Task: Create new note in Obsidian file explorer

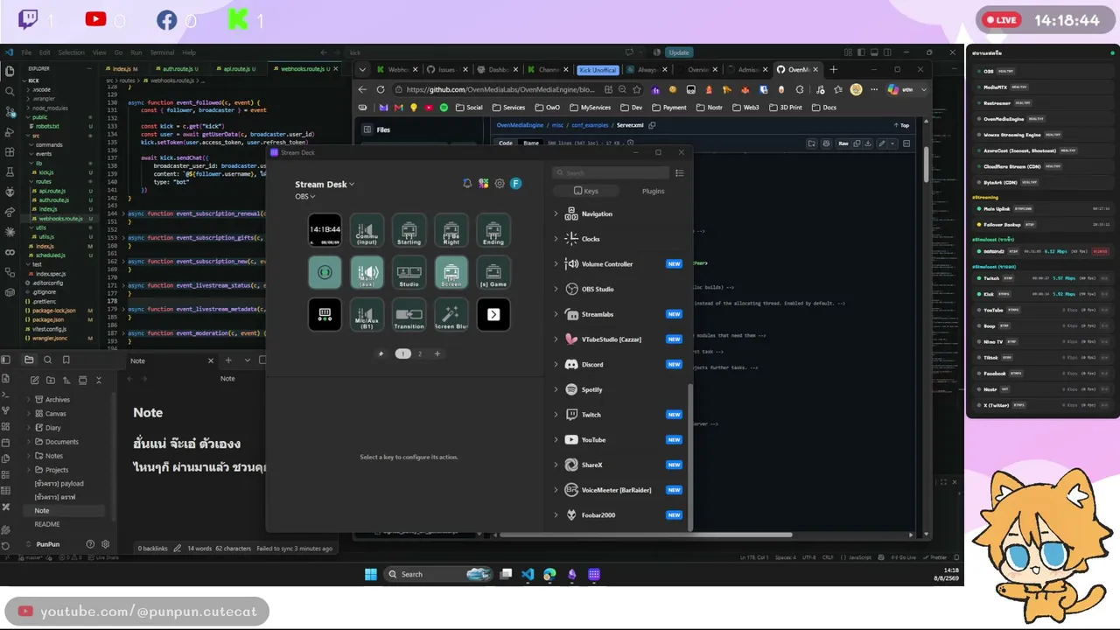Action: tap(35, 380)
